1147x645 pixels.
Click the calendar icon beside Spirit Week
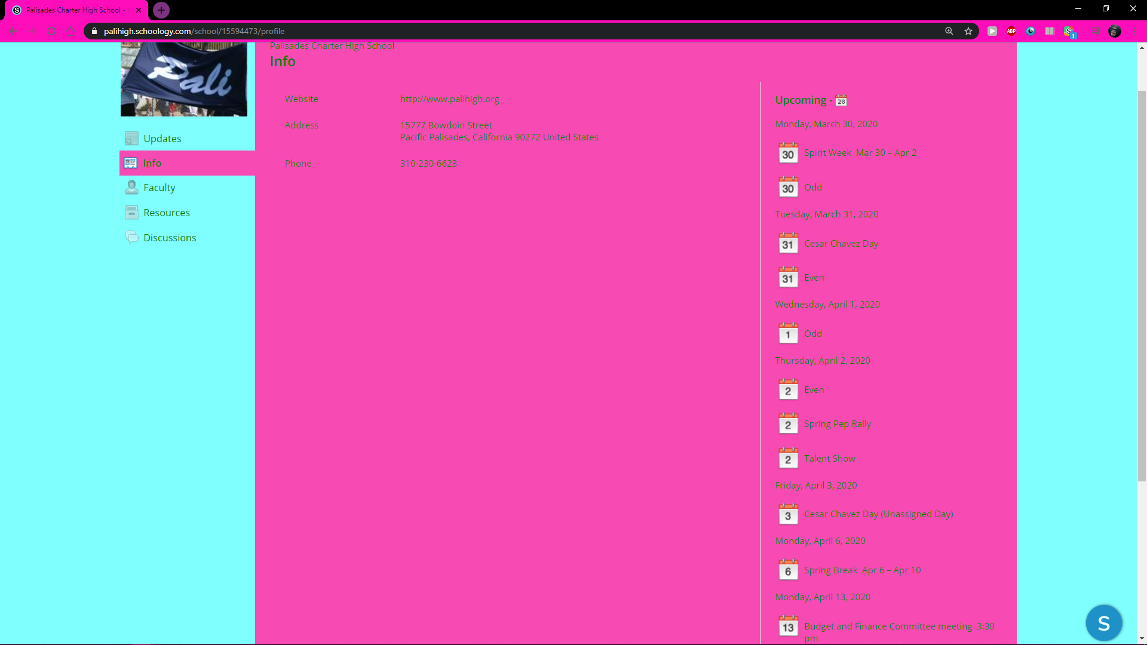(789, 153)
